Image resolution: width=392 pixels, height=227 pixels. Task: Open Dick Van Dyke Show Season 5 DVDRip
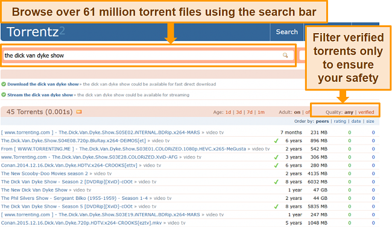pyautogui.click(x=67, y=207)
